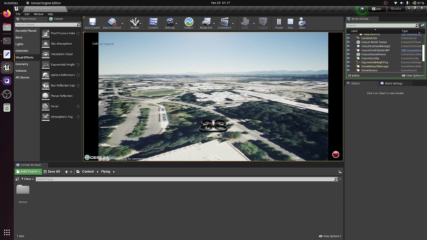Viewport: 427px width, 240px height.
Task: Open the Help menu
Action: click(50, 14)
